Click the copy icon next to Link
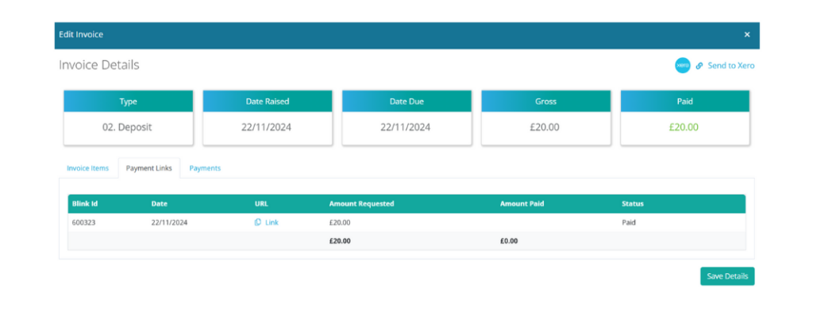Viewport: 813px width, 312px height. [258, 222]
